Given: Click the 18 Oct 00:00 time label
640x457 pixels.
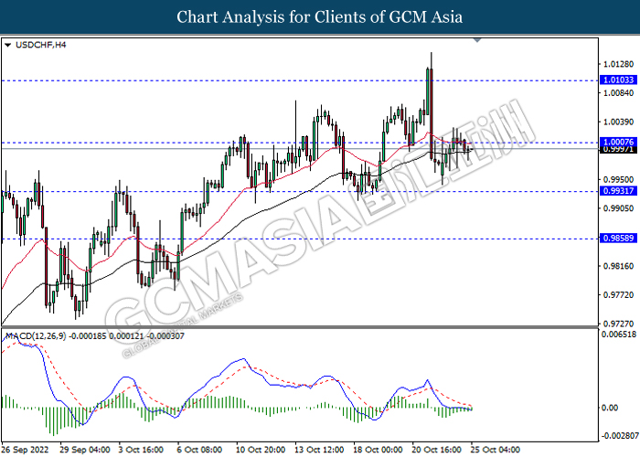Looking at the screenshot, I should [x=378, y=450].
